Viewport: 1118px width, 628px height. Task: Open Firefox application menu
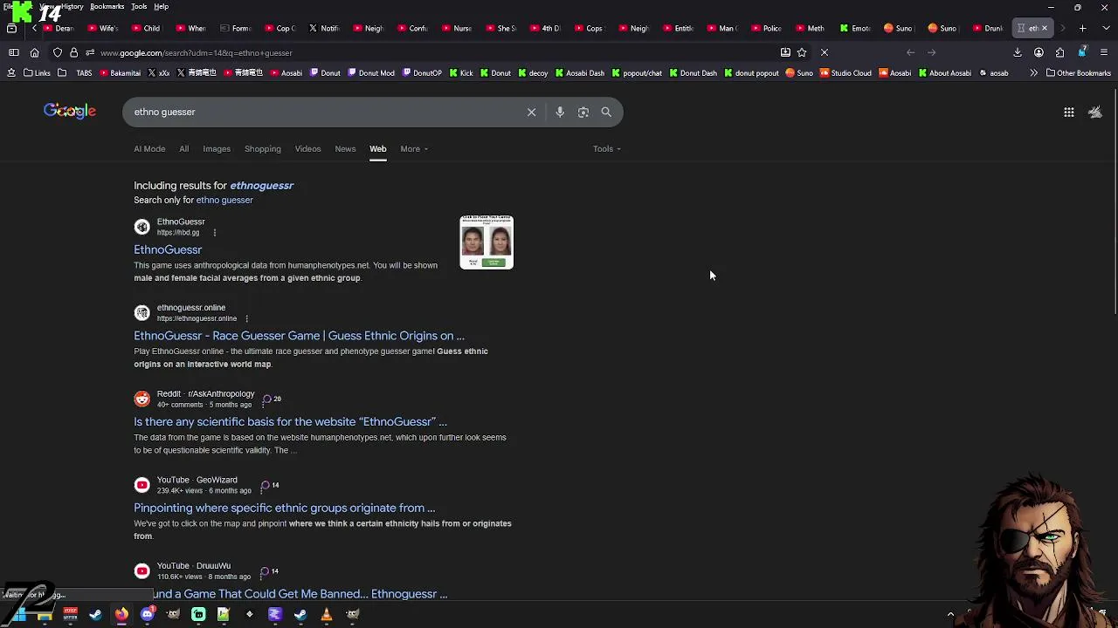pyautogui.click(x=1104, y=52)
